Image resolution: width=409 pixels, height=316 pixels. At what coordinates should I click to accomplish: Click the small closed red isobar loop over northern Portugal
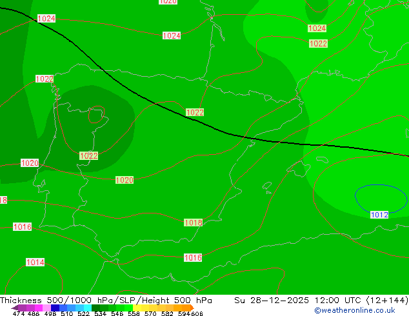click(x=96, y=114)
